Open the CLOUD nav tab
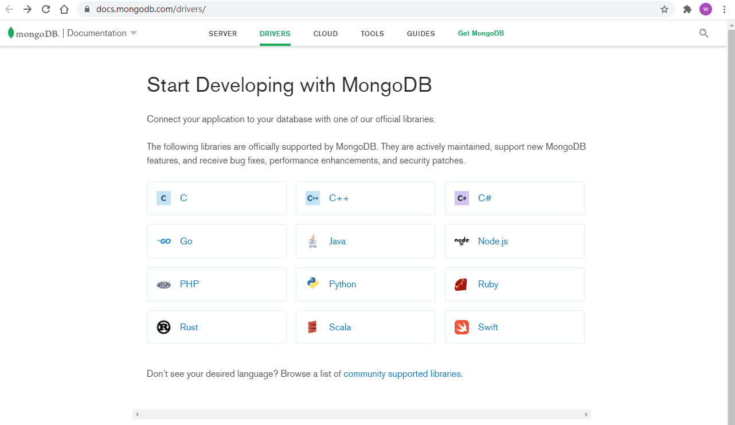735x425 pixels. [326, 34]
